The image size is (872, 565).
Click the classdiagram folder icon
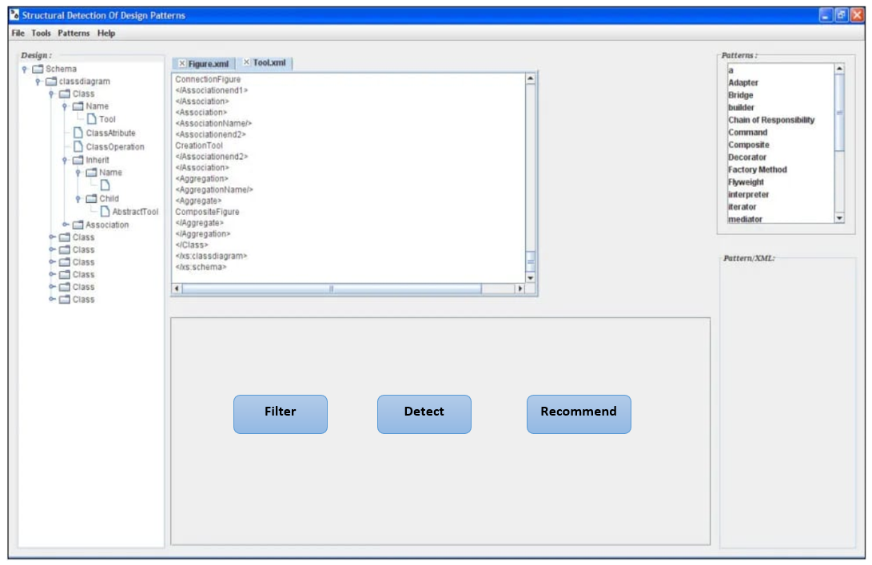pos(51,82)
